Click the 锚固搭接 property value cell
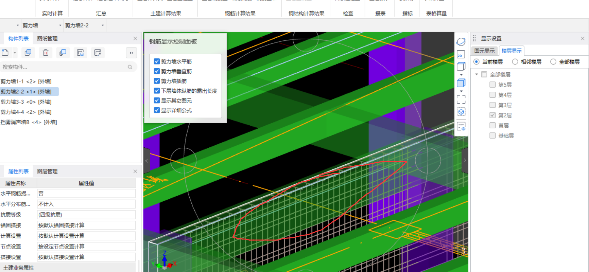The height and width of the screenshot is (272, 589). pos(86,225)
